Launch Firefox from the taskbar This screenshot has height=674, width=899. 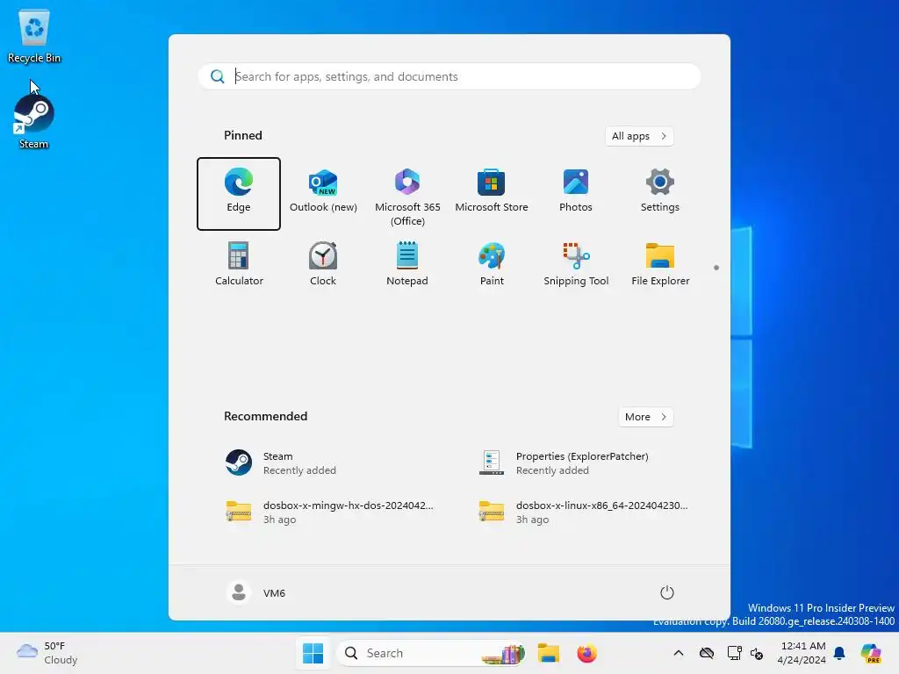pyautogui.click(x=586, y=653)
